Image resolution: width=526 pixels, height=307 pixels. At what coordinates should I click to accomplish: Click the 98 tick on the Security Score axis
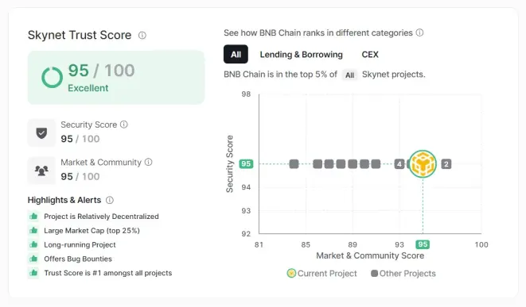point(246,94)
